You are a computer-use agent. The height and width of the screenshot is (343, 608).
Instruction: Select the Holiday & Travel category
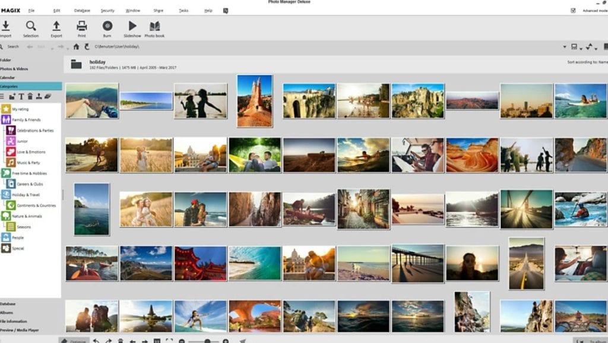(x=26, y=195)
